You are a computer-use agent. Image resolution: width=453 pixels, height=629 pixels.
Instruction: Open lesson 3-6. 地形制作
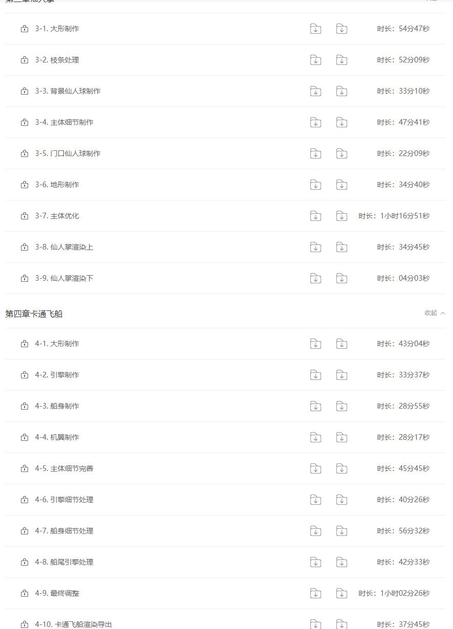coord(57,185)
